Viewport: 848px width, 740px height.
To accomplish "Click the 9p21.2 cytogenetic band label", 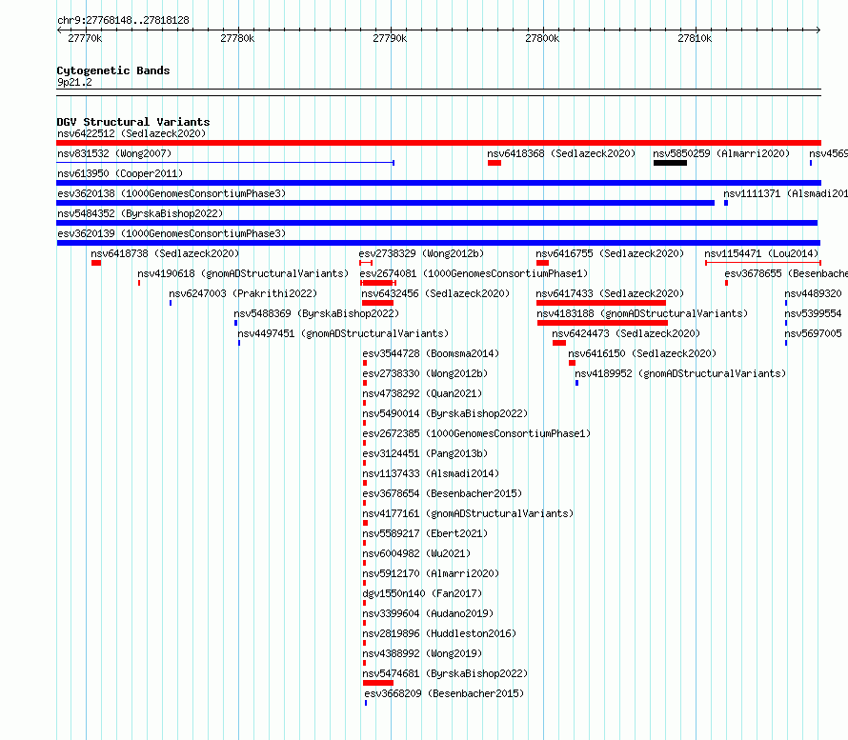I will click(x=74, y=82).
